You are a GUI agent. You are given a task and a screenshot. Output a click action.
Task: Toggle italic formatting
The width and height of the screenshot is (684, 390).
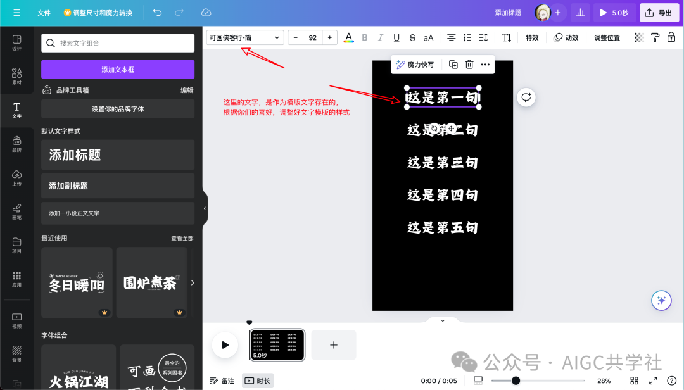pos(381,37)
